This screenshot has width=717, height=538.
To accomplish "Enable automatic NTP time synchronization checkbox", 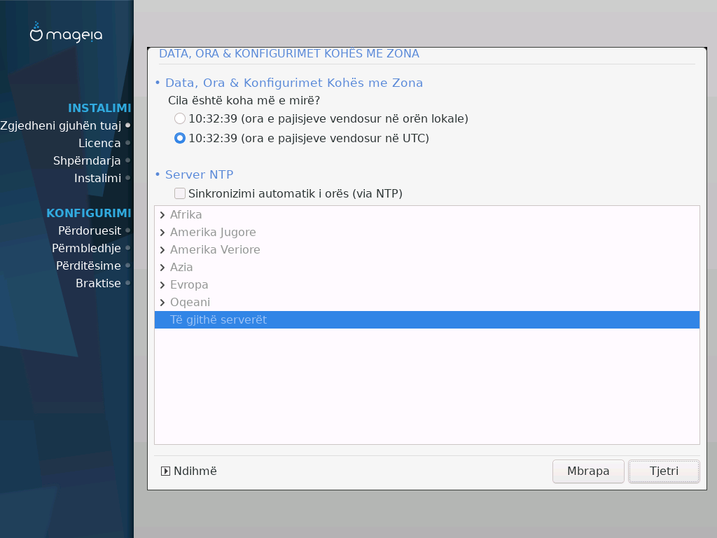I will click(180, 193).
